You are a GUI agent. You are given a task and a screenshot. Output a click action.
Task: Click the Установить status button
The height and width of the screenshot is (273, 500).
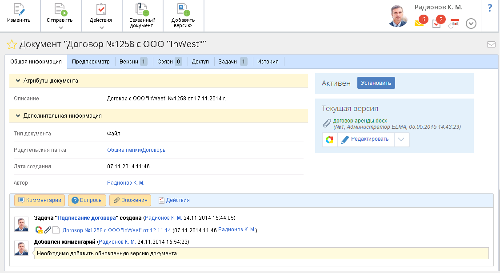376,83
